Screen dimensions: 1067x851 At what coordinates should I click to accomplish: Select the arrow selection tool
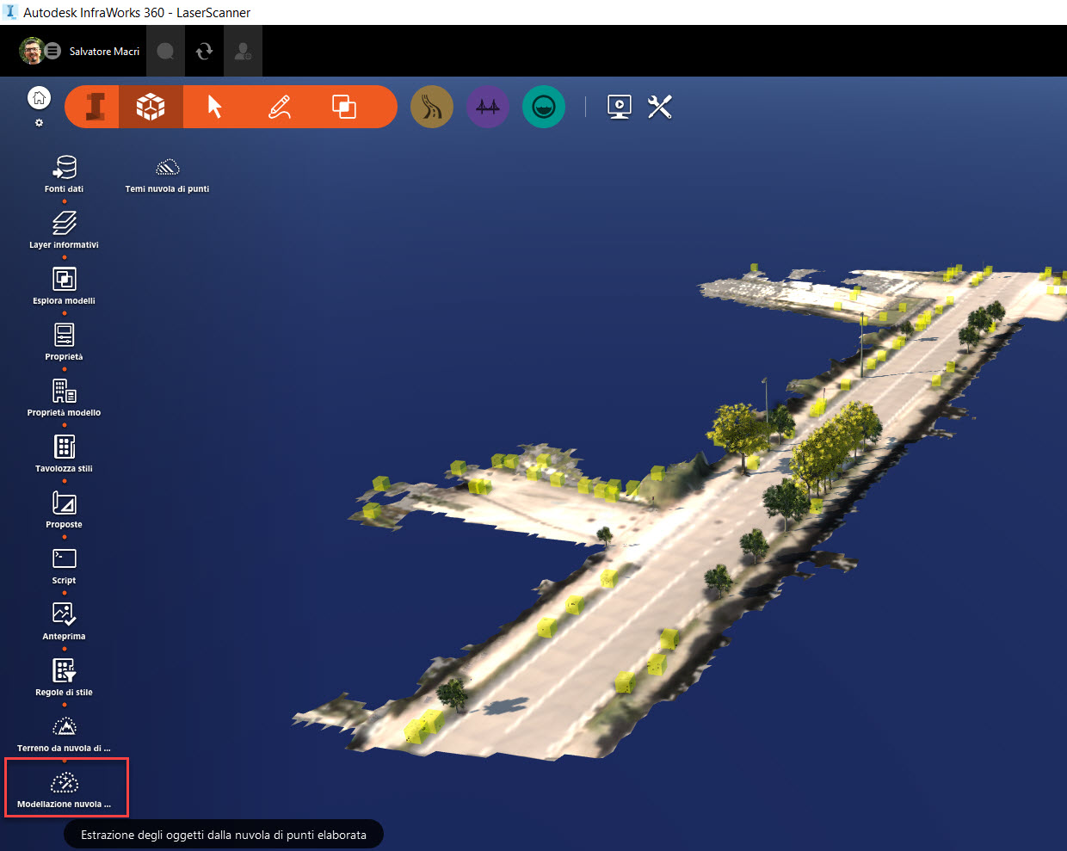click(x=213, y=107)
